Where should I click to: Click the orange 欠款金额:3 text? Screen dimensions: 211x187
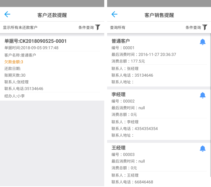pos(14,62)
